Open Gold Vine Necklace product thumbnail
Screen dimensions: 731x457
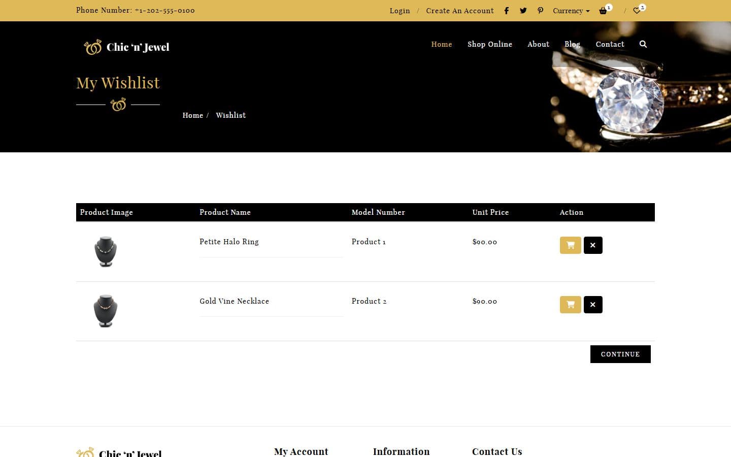point(106,311)
